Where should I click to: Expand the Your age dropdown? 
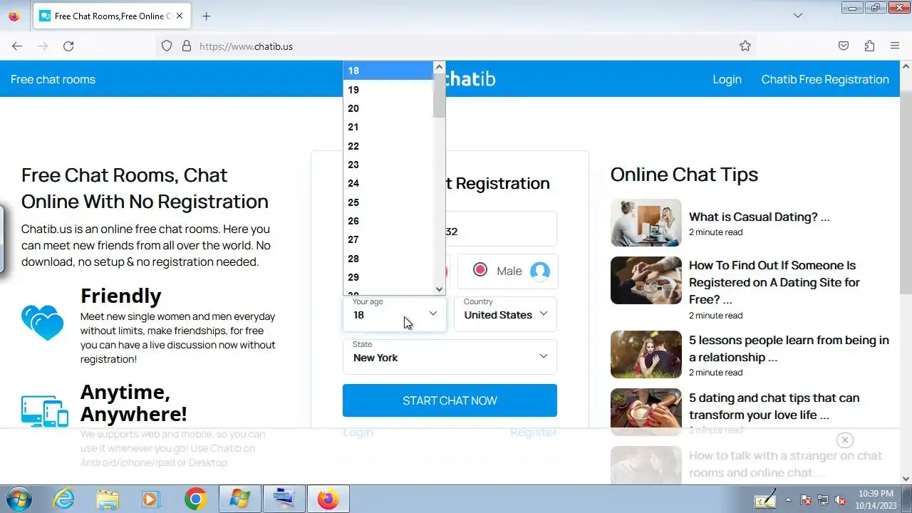394,314
